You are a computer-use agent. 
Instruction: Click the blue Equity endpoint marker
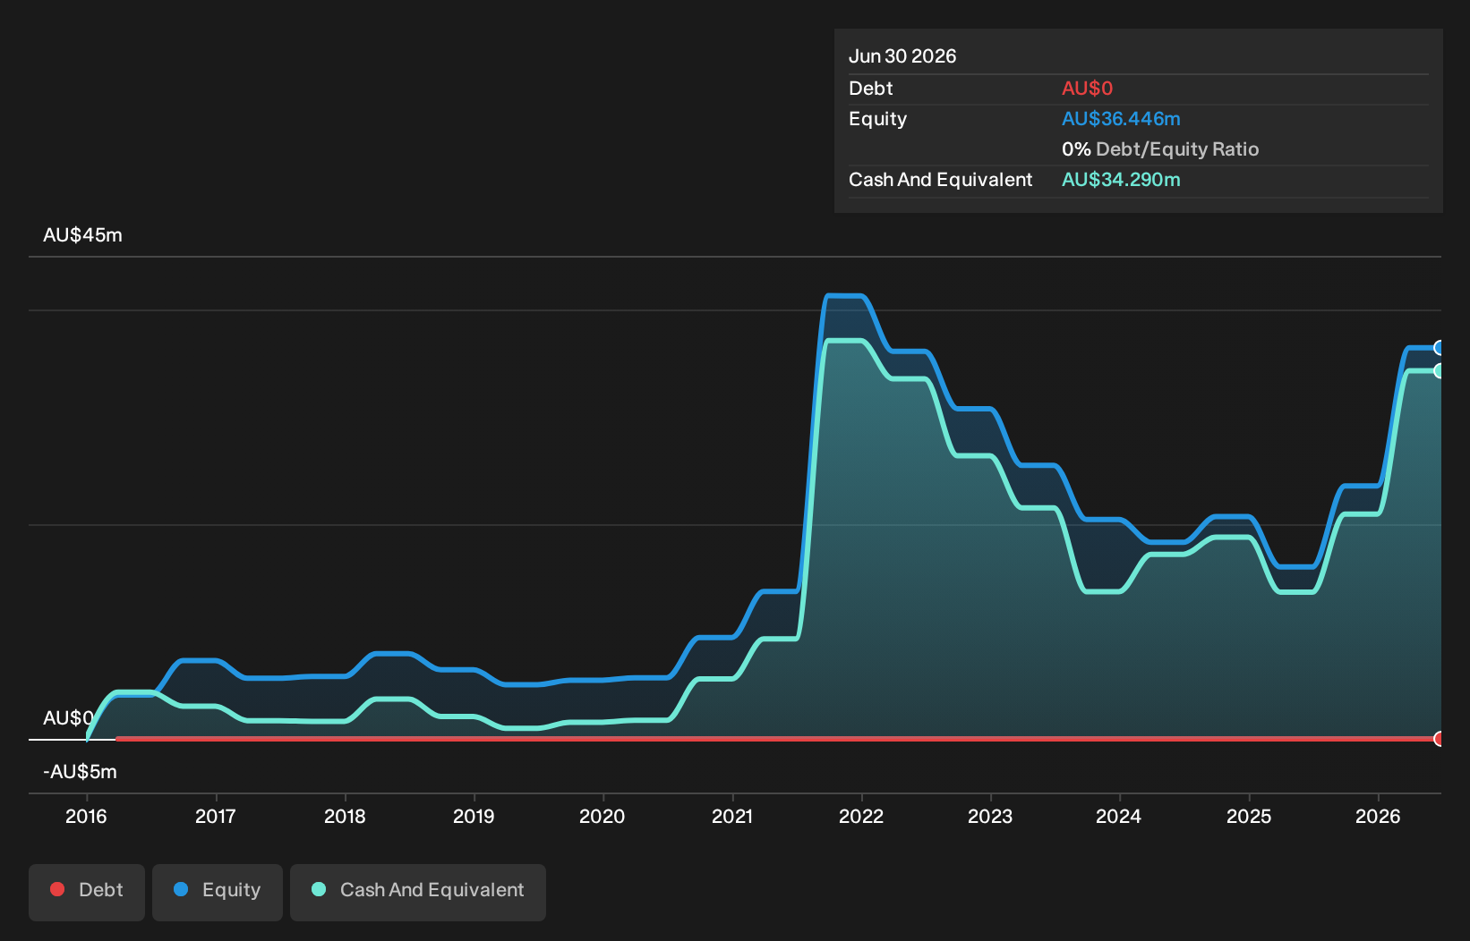click(1439, 348)
